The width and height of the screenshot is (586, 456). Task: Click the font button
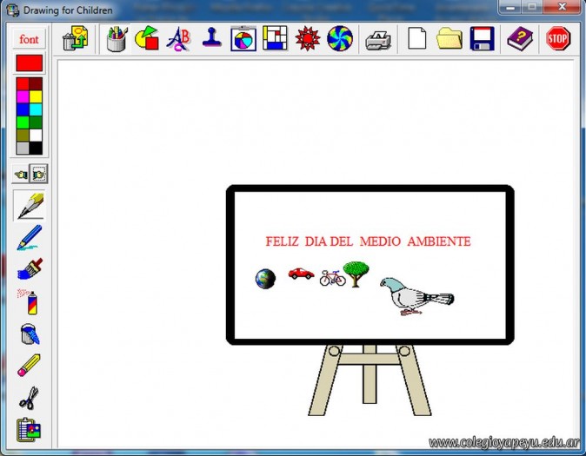click(29, 40)
